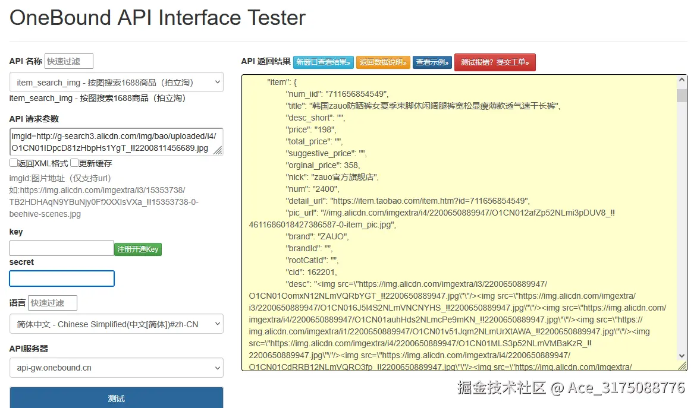
Task: Click the result box scroll-up arrow
Action: coord(682,80)
